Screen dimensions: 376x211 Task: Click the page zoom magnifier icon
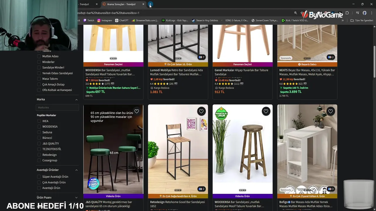click(x=296, y=13)
